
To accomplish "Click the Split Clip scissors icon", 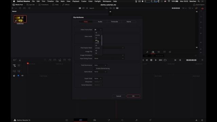I will [20, 60].
